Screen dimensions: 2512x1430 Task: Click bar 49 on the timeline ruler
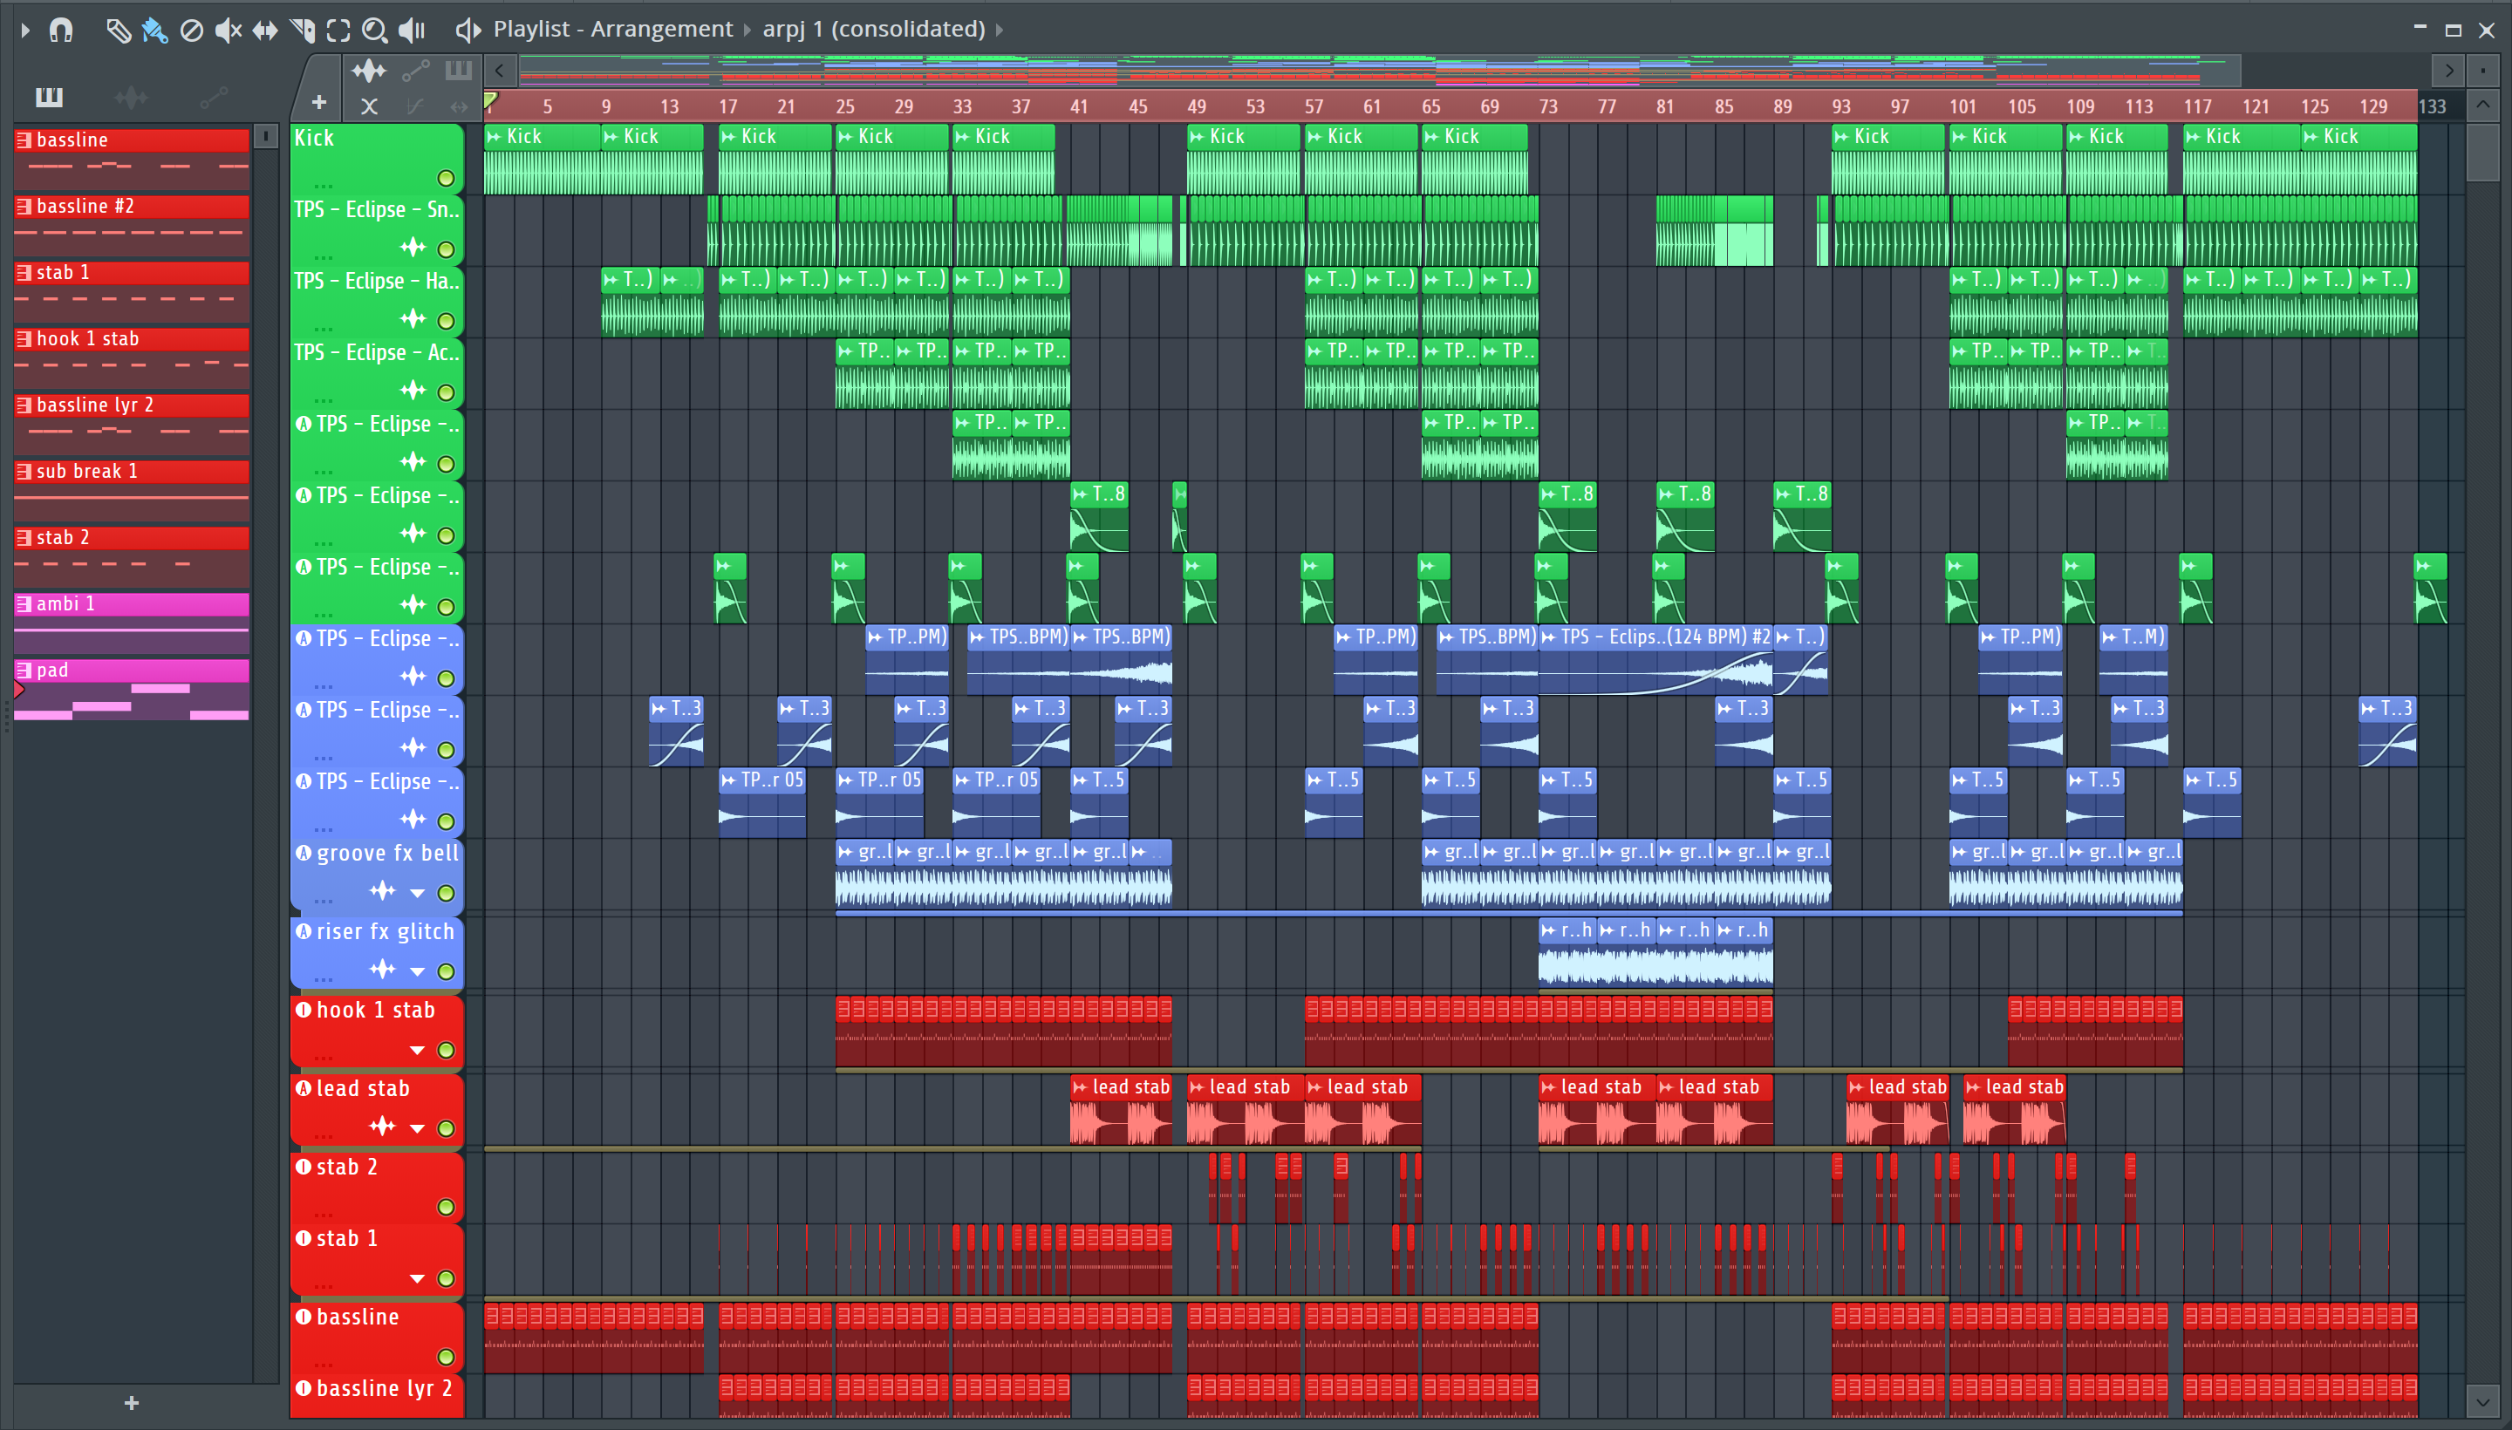click(x=1196, y=106)
